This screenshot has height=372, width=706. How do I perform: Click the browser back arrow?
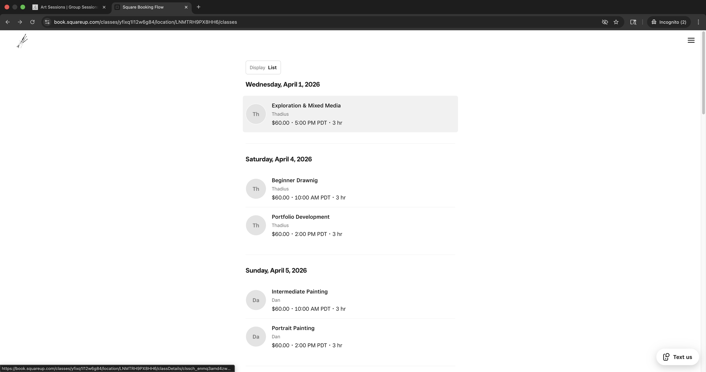pyautogui.click(x=8, y=22)
